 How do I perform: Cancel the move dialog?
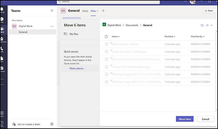205,119
